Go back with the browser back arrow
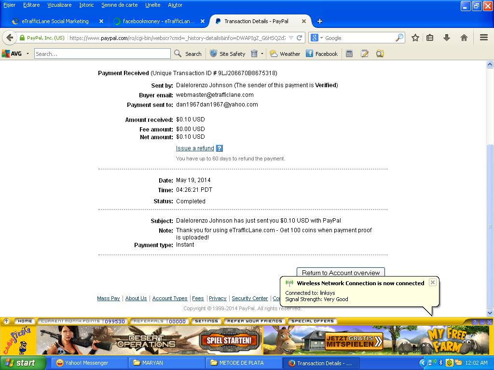The image size is (494, 370). point(10,38)
